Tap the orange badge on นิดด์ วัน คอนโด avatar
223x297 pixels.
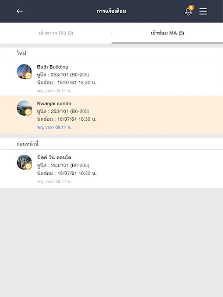(x=28, y=166)
